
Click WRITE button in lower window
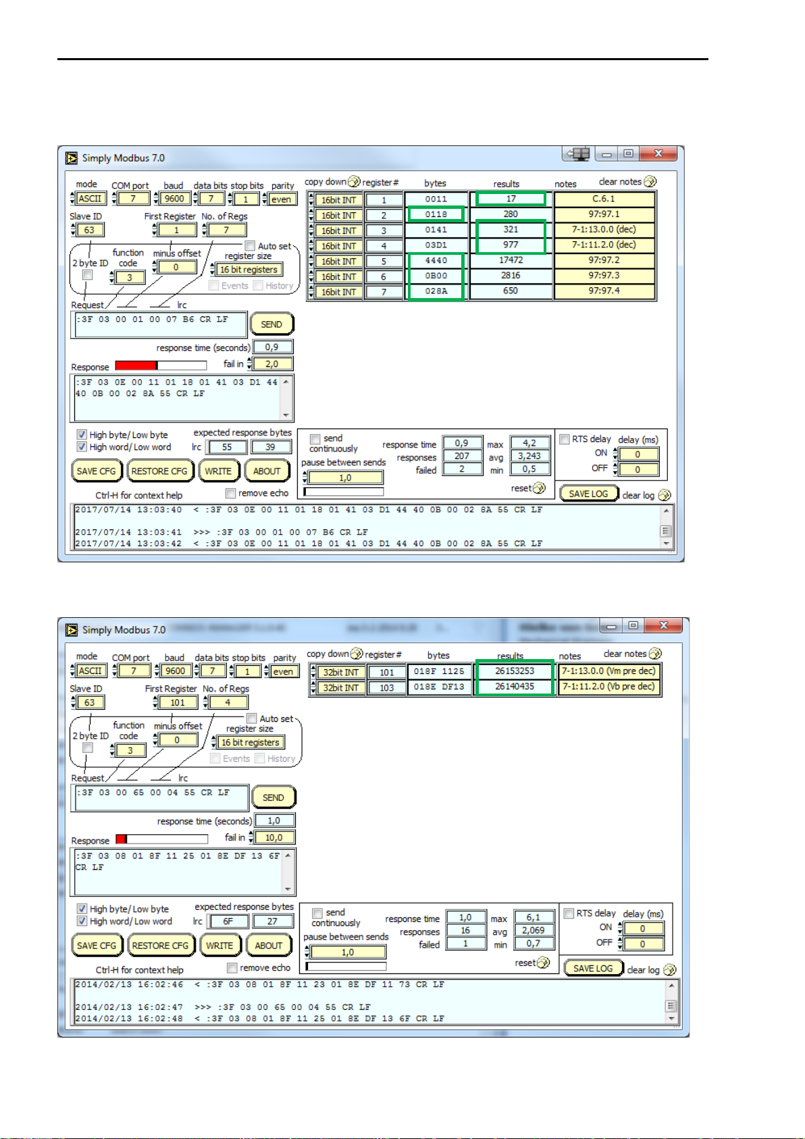pos(219,946)
